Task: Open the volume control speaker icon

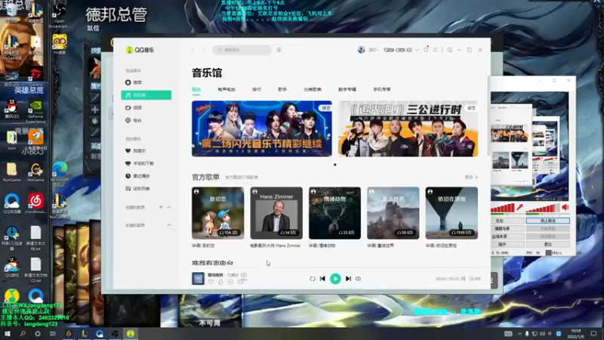Action: pyautogui.click(x=358, y=279)
